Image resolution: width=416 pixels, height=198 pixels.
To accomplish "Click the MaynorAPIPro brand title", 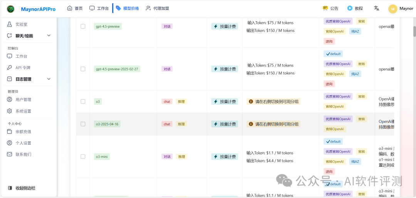I will 38,9.
